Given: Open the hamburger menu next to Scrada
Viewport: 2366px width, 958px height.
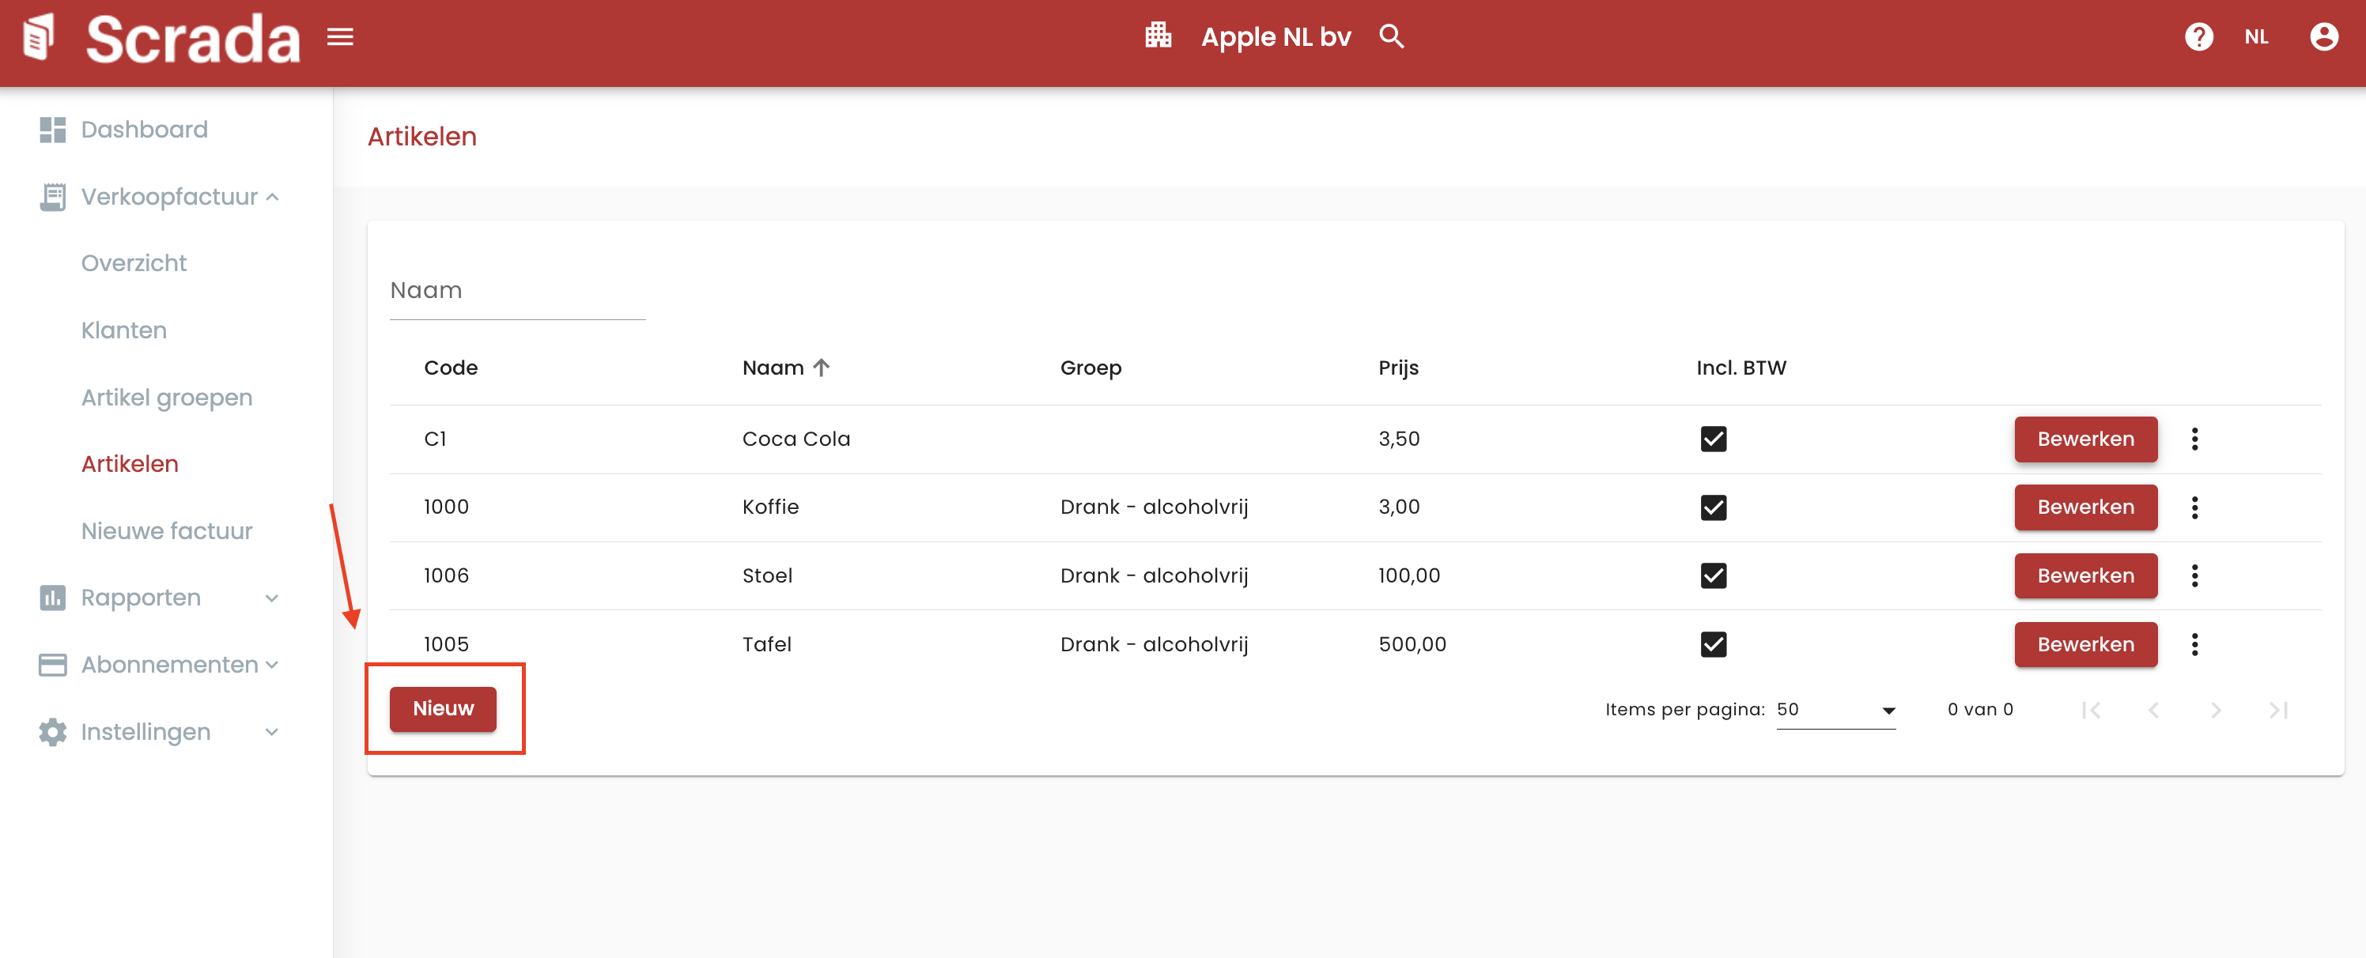Looking at the screenshot, I should (x=340, y=36).
